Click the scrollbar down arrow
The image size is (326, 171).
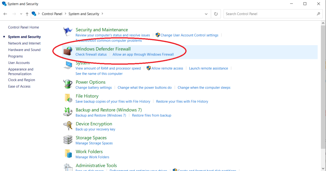[x=323, y=168]
